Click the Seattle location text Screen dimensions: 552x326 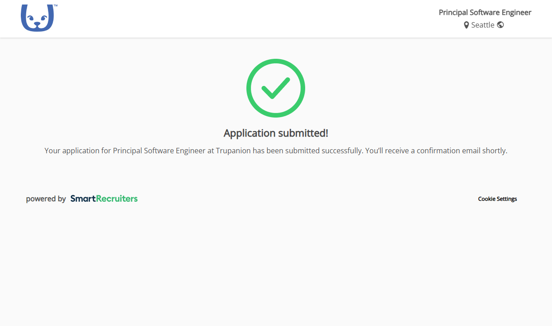[x=482, y=25]
